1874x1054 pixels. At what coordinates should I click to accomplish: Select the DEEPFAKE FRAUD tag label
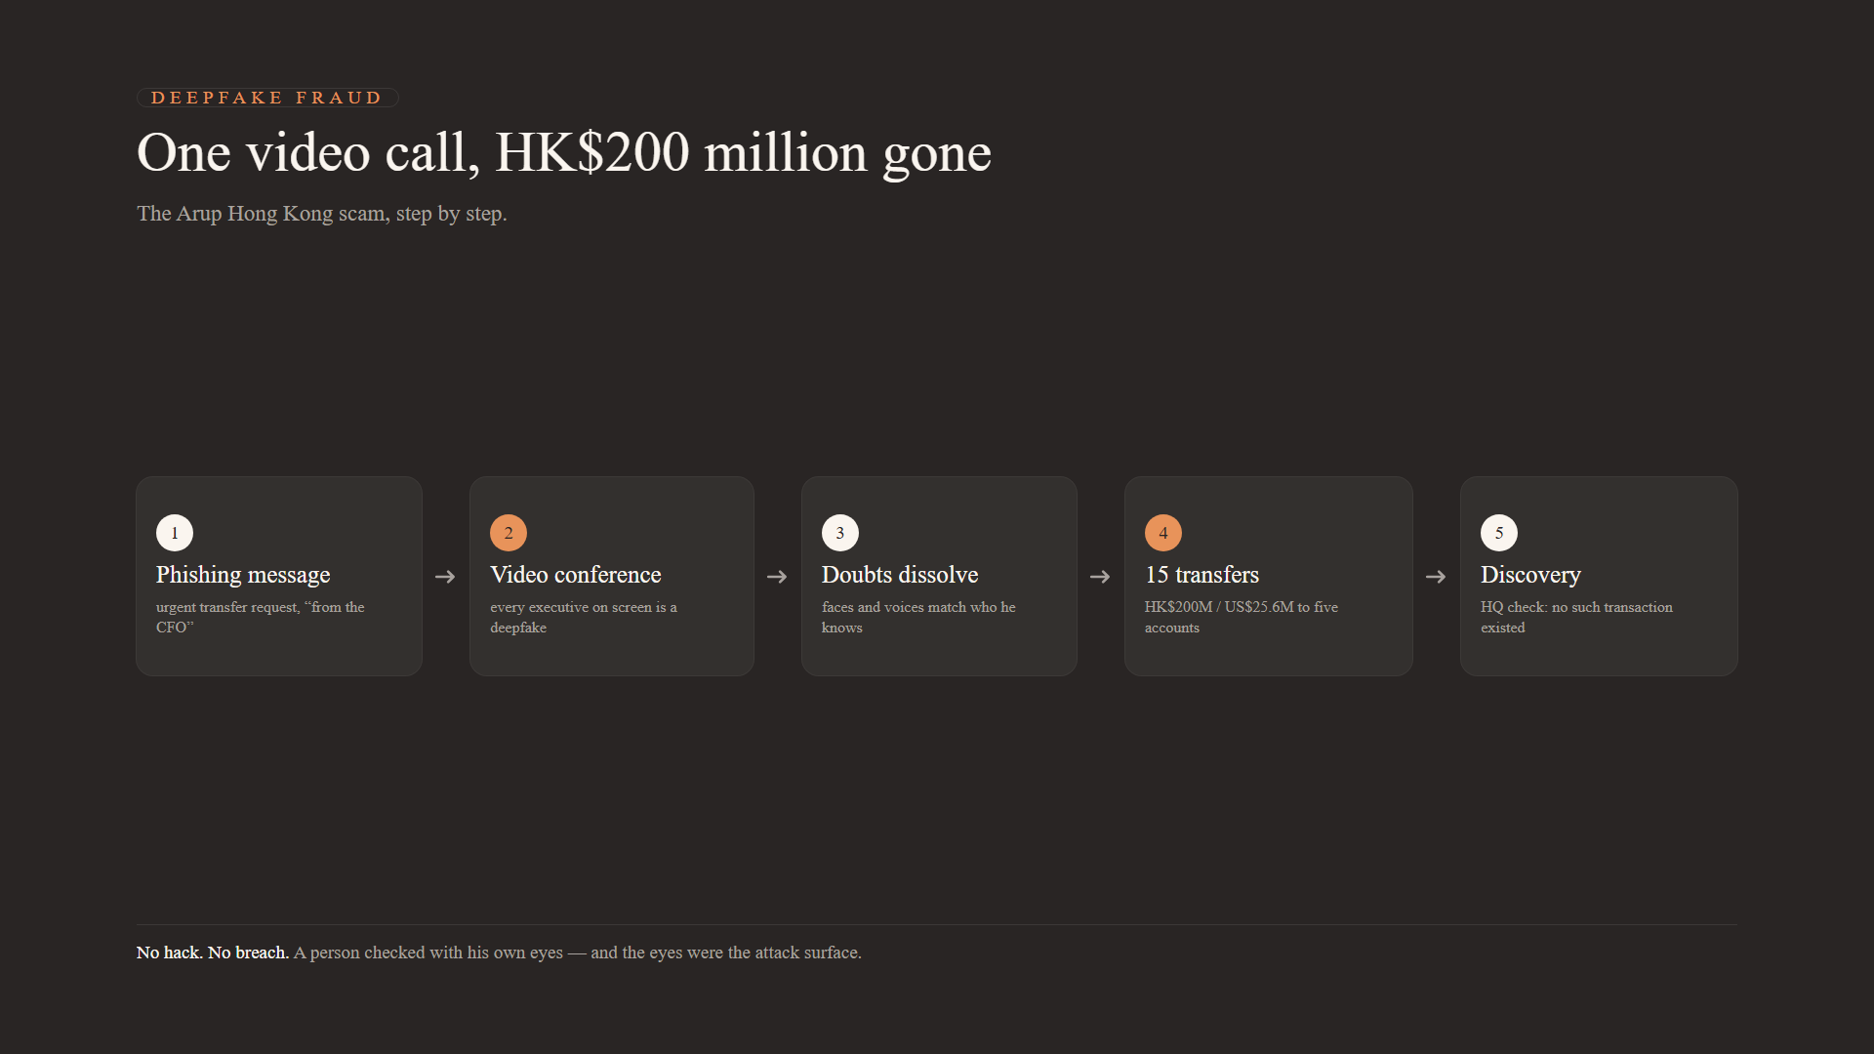tap(267, 98)
